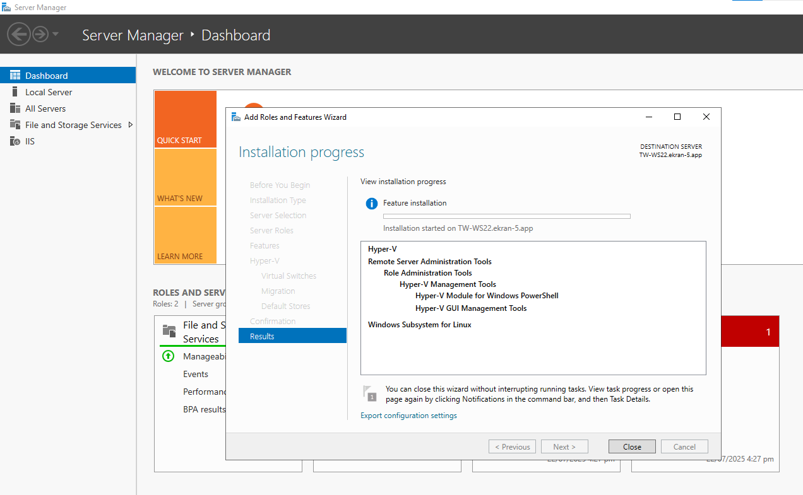Screen dimensions: 803x495
Task: Open All Servers in sidebar
Action: tap(45, 108)
